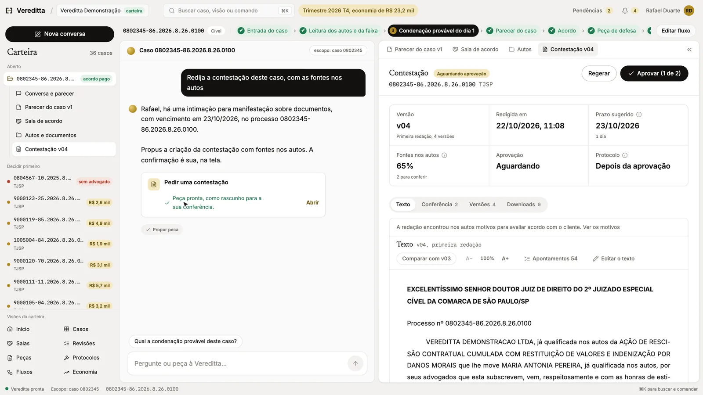Open Peças view in the sidebar
Viewport: 703px width, 395px height.
pos(19,358)
